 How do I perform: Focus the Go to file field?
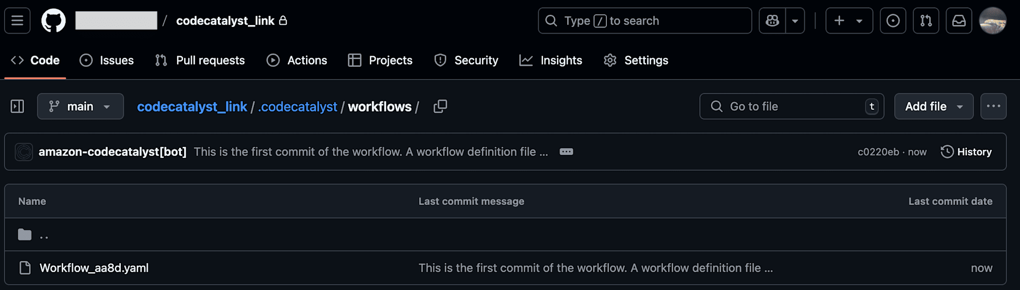pyautogui.click(x=792, y=107)
